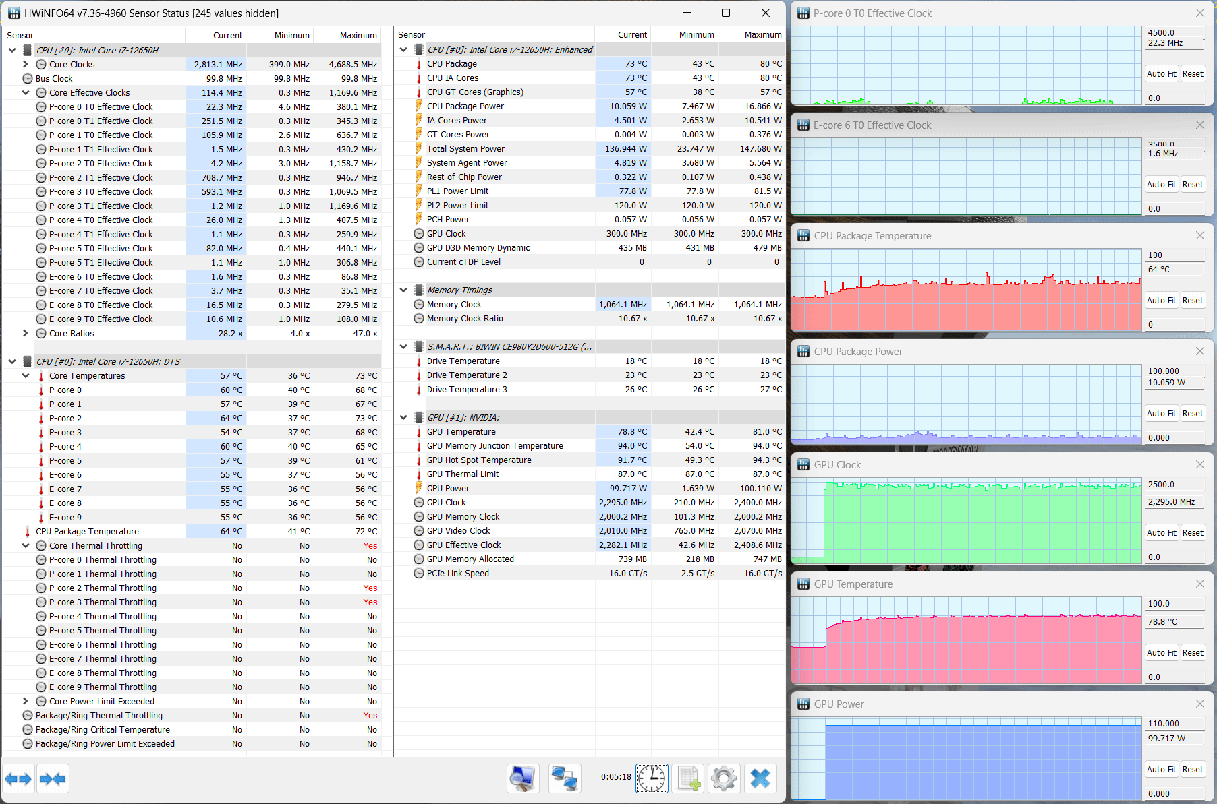Open the sensor monitor search icon
This screenshot has height=804, width=1217.
[x=523, y=778]
